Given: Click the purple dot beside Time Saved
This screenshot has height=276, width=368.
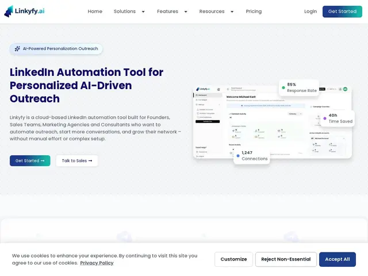Looking at the screenshot, I should (325, 118).
